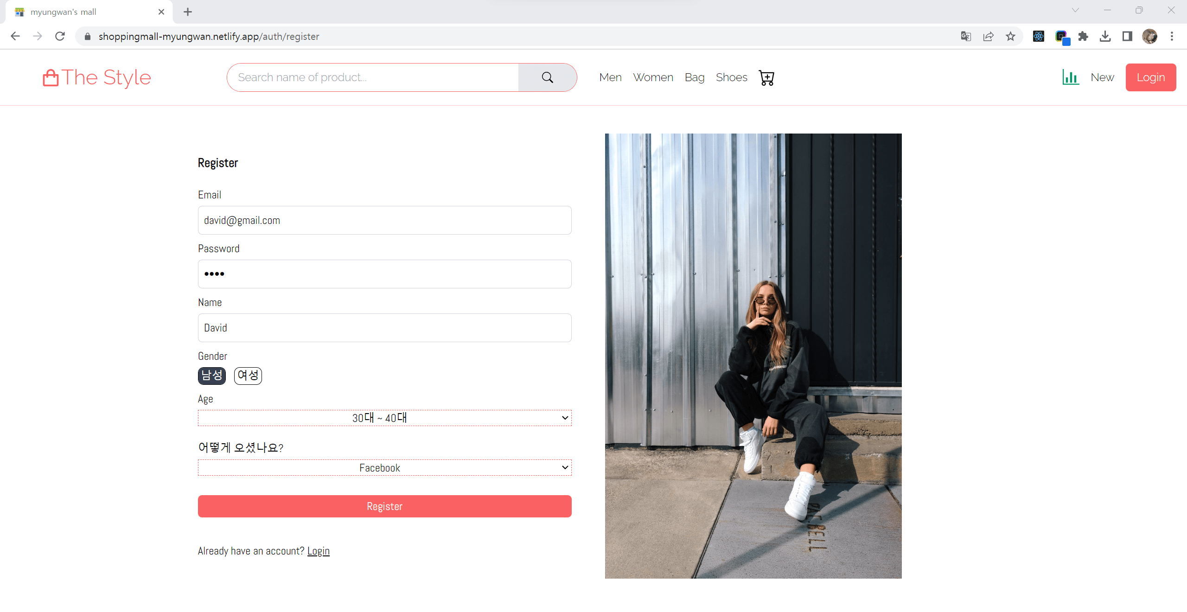
Task: Open the Age dropdown showing 30대 ~ 40대
Action: click(384, 418)
